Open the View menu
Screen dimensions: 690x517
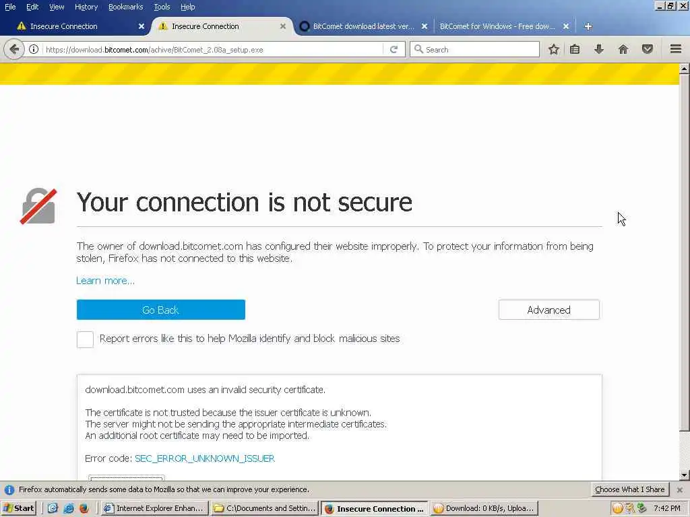pos(57,7)
